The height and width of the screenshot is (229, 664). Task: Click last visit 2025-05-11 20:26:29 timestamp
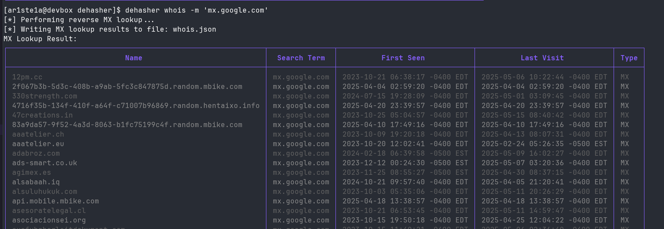544,192
